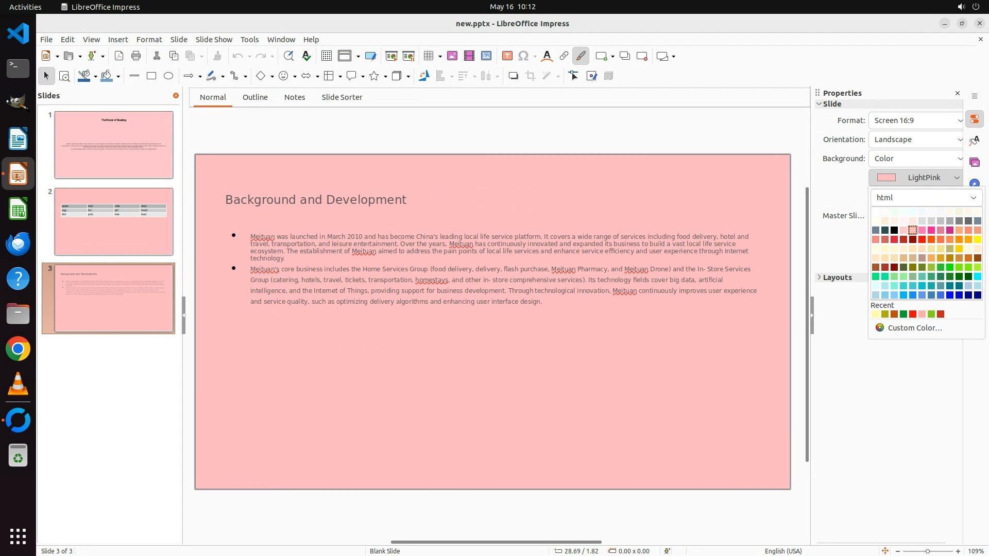Screen dimensions: 989x556
Task: Toggle Shadow on selected object
Action: click(513, 76)
